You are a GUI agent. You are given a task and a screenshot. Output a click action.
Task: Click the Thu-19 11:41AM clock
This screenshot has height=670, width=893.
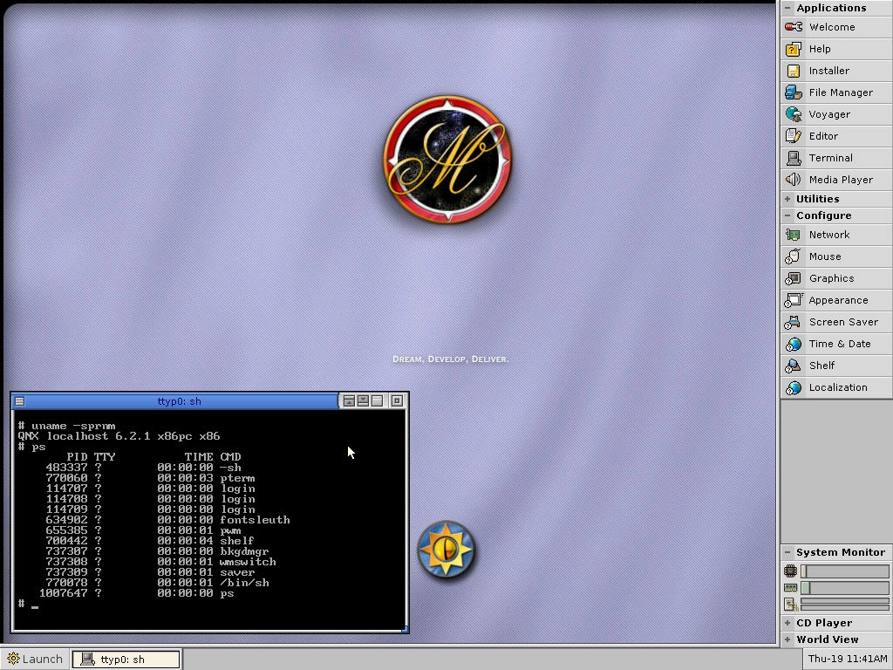point(848,659)
